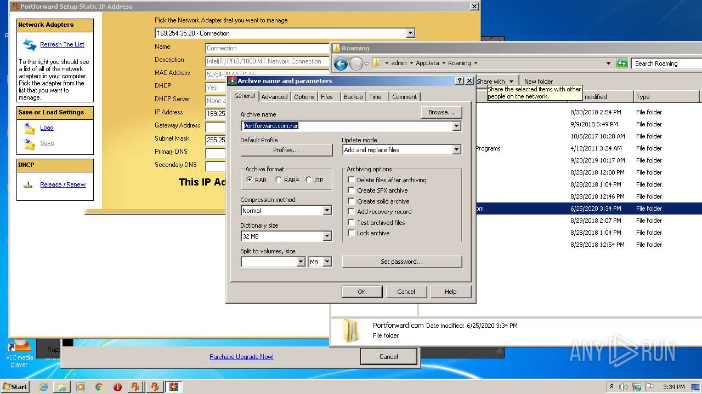Open Opera browser from the taskbar
The width and height of the screenshot is (702, 394).
(117, 387)
